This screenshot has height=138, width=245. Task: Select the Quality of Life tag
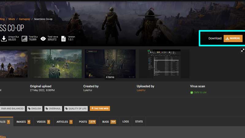[x=76, y=109]
